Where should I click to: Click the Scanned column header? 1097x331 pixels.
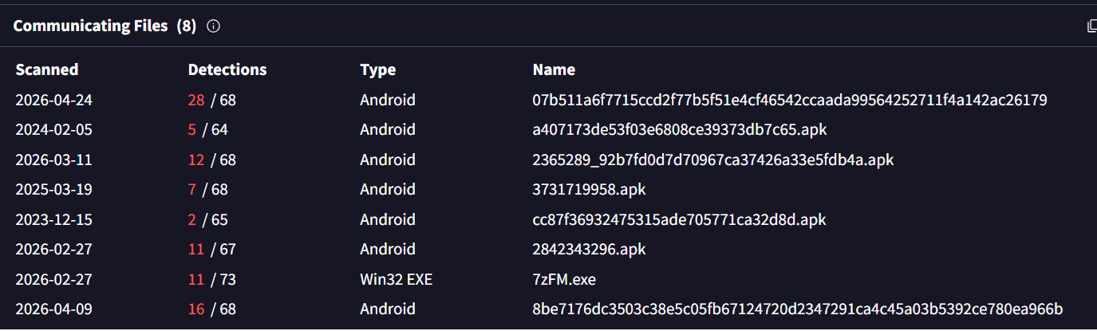[47, 69]
